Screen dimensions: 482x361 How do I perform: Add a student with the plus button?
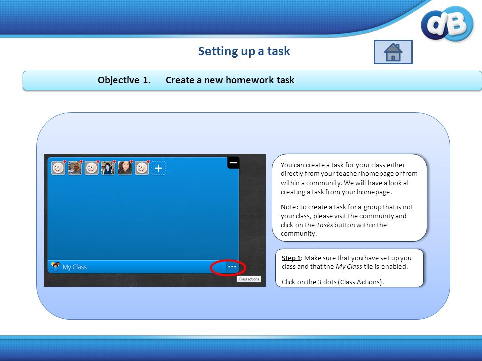tap(158, 168)
